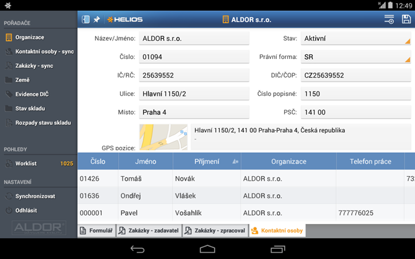Viewport: 415px width, 259px height.
Task: Click phone number 777776025
Action: (x=356, y=213)
